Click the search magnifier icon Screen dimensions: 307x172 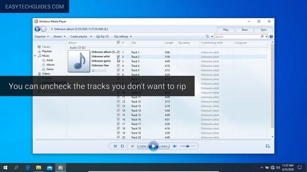(262, 36)
